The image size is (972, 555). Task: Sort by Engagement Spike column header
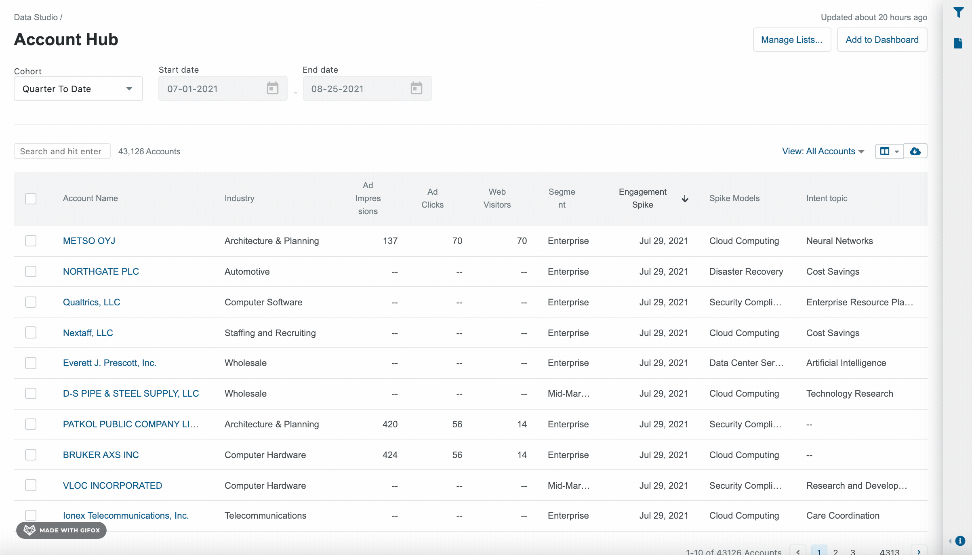tap(642, 198)
